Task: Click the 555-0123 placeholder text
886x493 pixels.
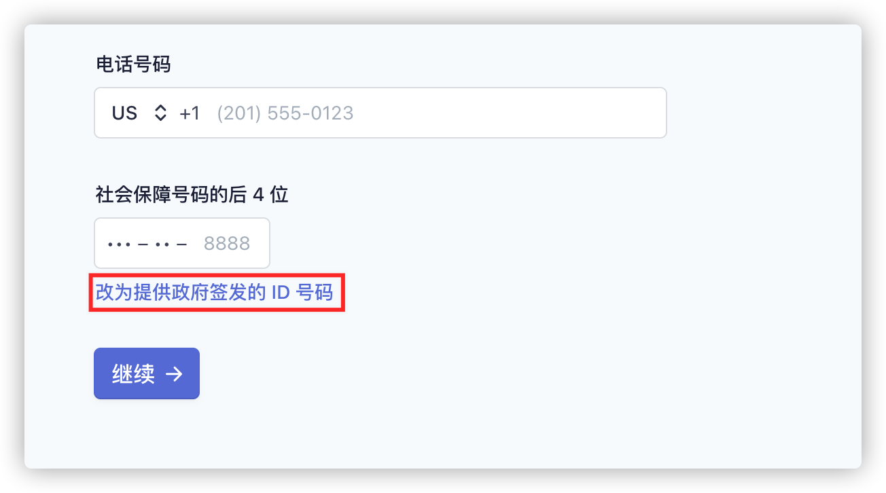Action: click(311, 113)
